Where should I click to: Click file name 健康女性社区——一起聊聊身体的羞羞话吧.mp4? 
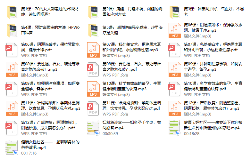pos(50,145)
